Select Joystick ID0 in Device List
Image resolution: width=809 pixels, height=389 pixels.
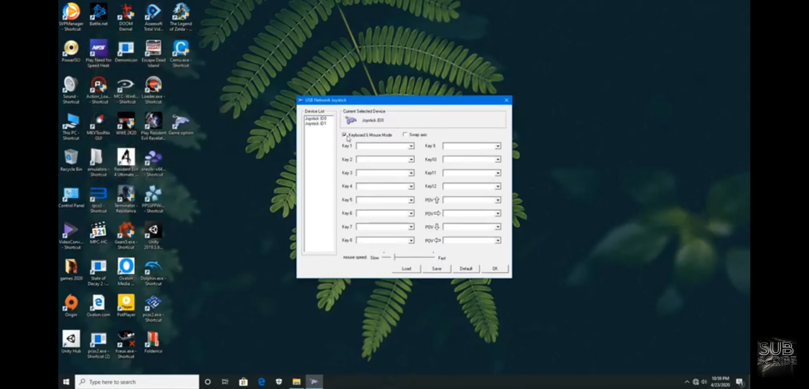tap(316, 119)
